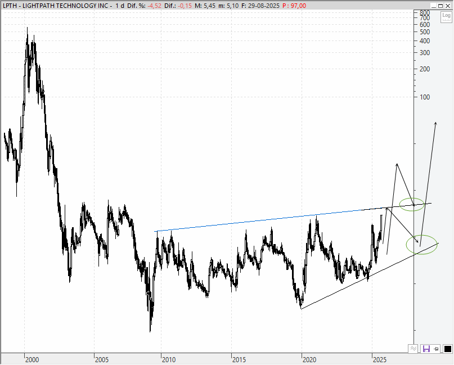Close the LPTH chart window
The image size is (454, 365).
click(447, 6)
